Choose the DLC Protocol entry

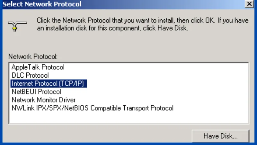30,75
